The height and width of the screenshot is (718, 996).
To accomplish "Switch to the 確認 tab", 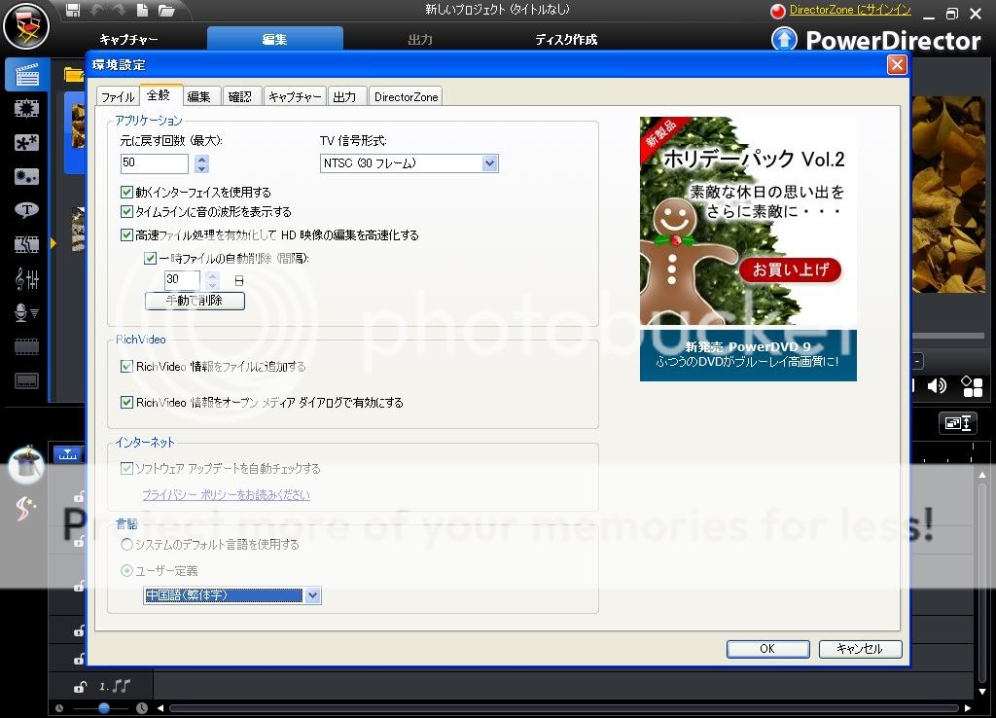I will [240, 96].
